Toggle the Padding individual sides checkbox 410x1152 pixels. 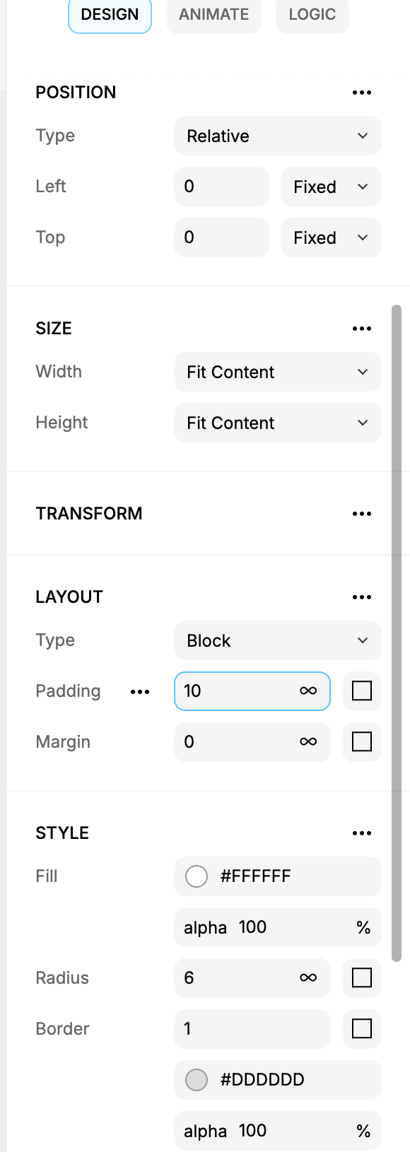(362, 691)
